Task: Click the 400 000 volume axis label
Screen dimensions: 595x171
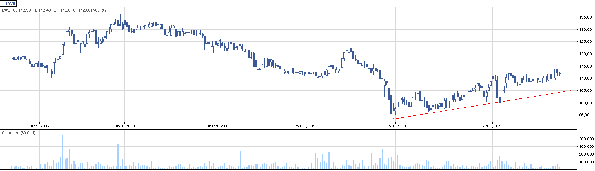Action: [x=586, y=139]
